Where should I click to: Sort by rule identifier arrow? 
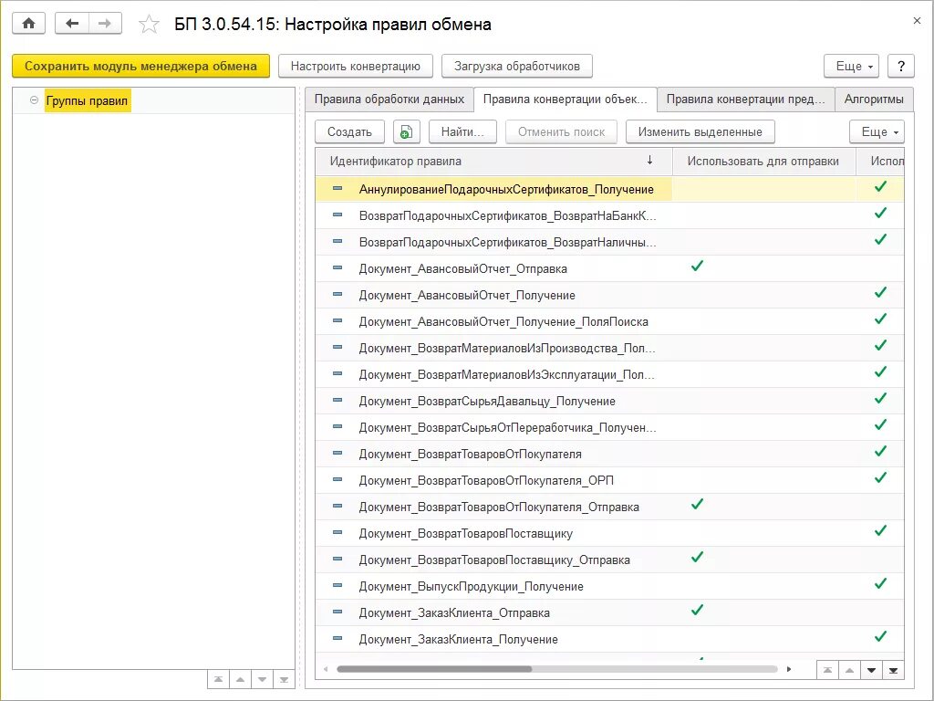[x=649, y=160]
